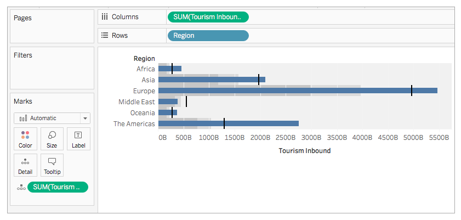Click the Tourism Inbound axis title
This screenshot has height=220, width=461.
pos(305,151)
